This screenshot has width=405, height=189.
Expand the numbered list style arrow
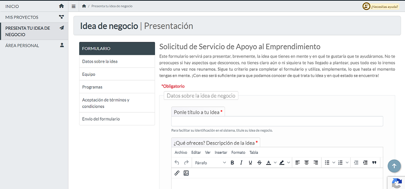(347, 163)
